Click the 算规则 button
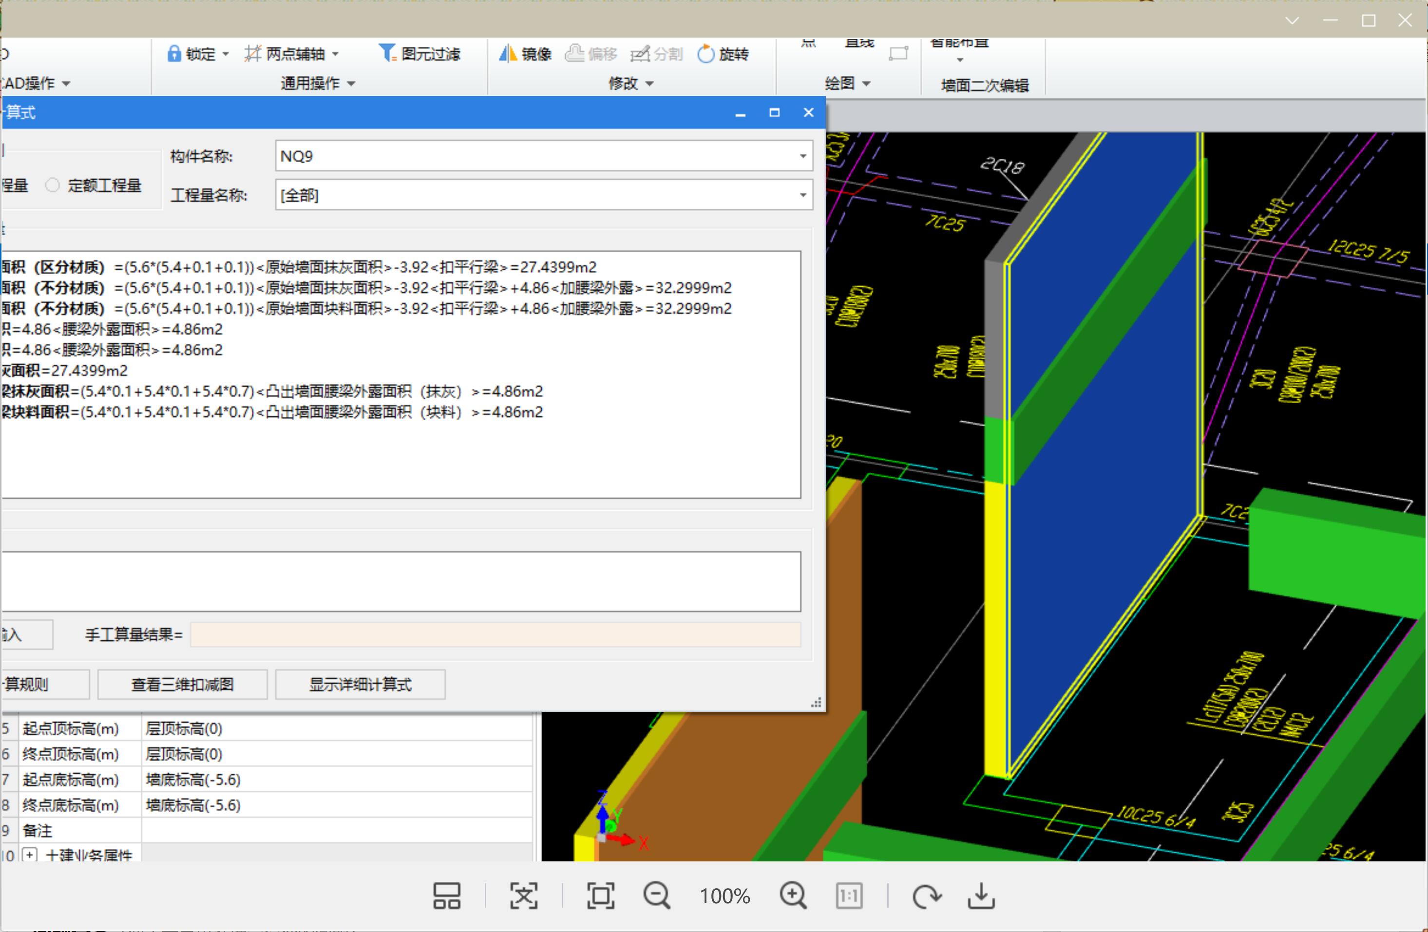 [x=46, y=684]
